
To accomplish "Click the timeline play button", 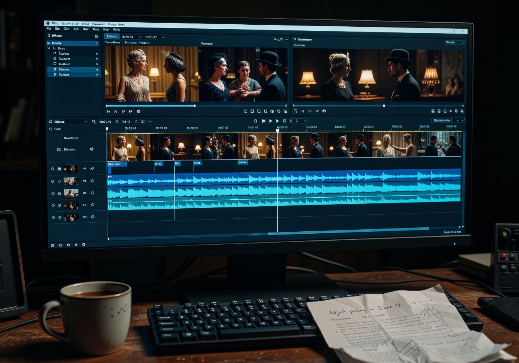I will point(270,121).
